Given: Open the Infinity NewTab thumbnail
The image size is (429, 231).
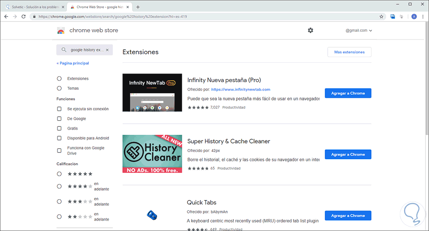Looking at the screenshot, I should [152, 92].
